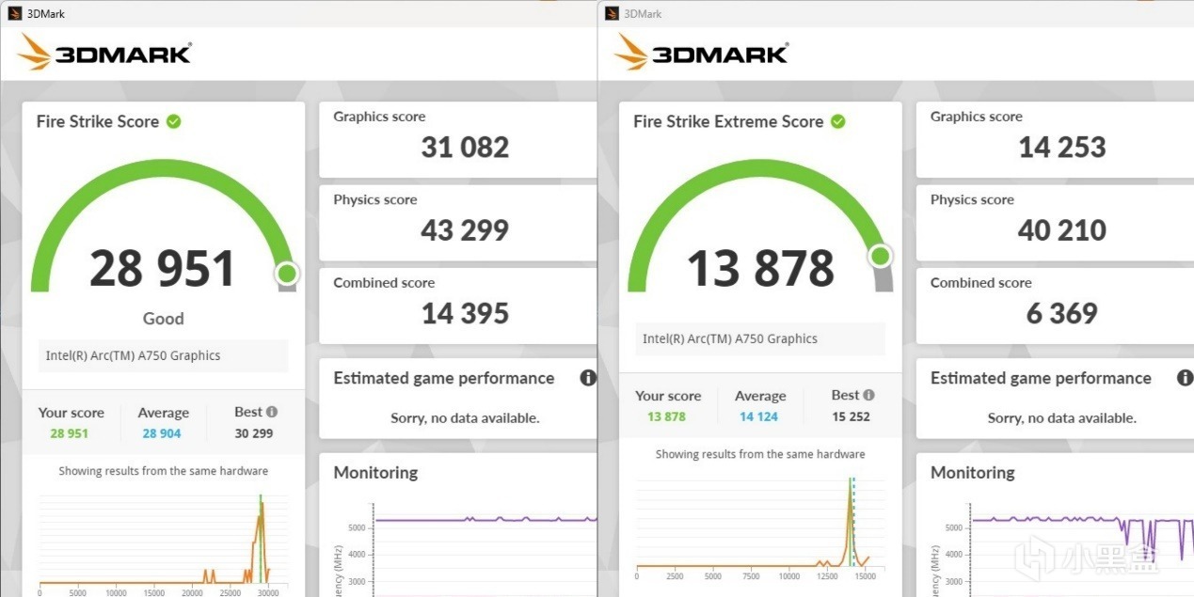Click the Graphics score 31 082

click(465, 148)
